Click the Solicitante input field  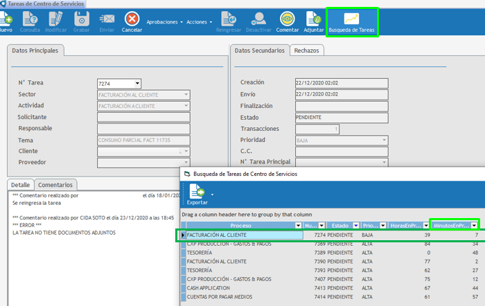(x=143, y=117)
